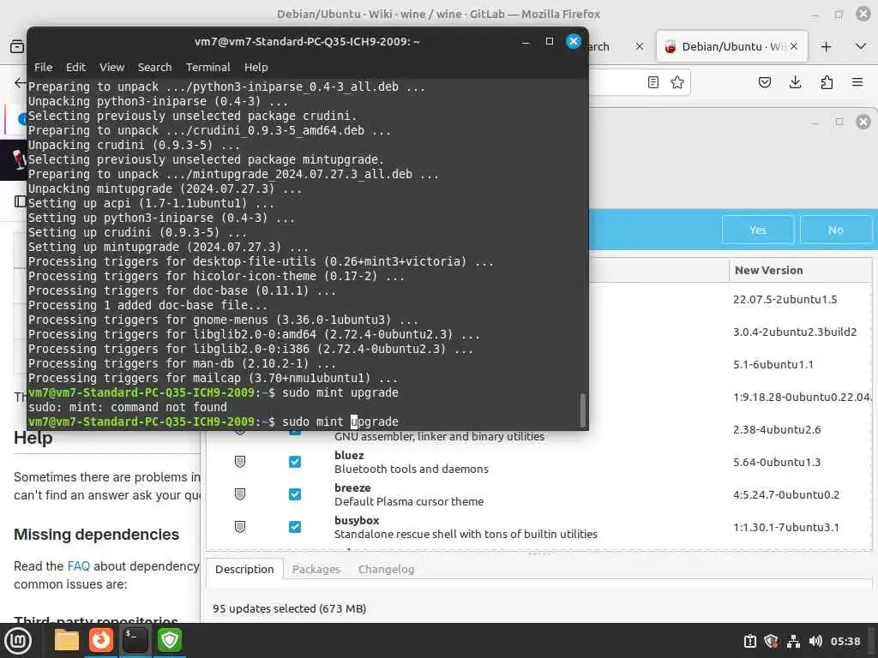Open Pocket save icon in Firefox
This screenshot has width=878, height=658.
(764, 82)
